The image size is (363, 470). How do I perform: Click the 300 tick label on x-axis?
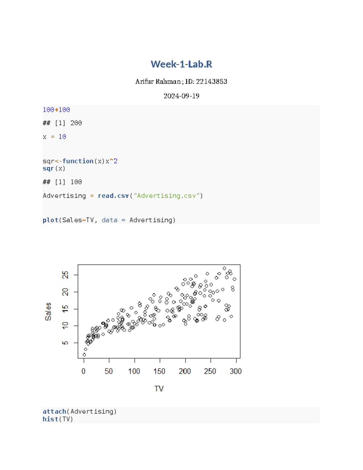[x=236, y=371]
